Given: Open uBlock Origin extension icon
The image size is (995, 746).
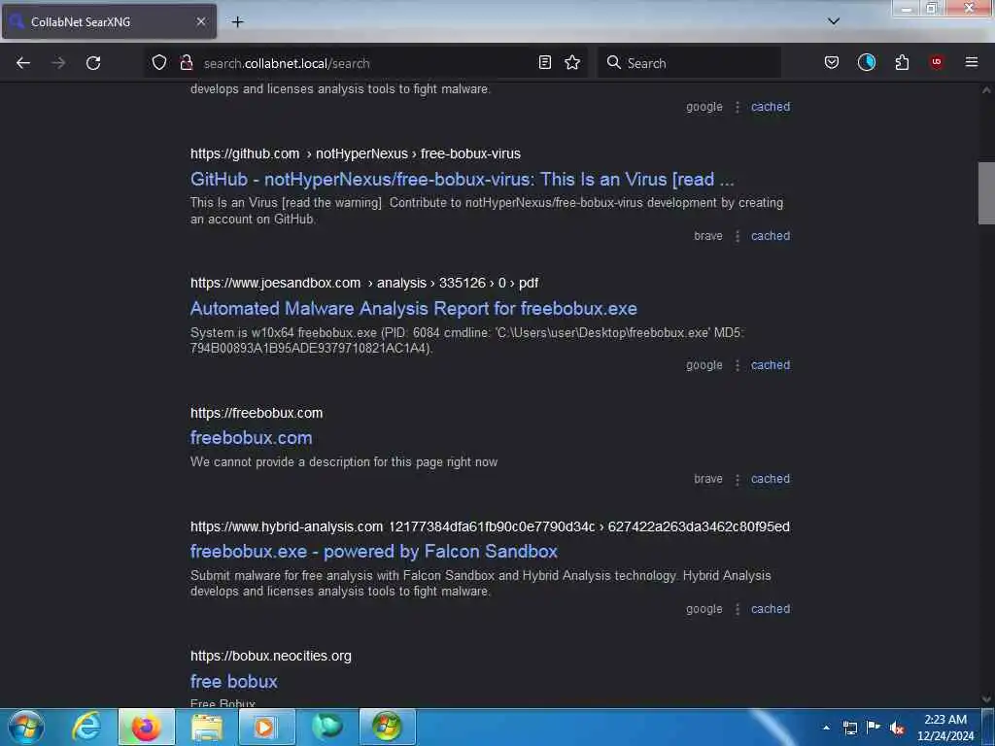Looking at the screenshot, I should [937, 62].
